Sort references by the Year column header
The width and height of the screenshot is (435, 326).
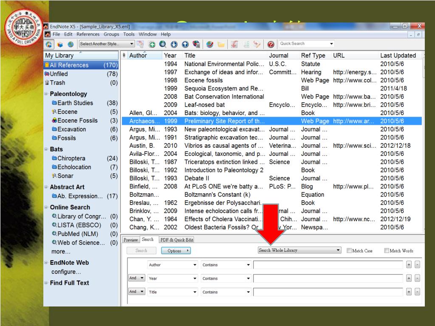pos(172,56)
